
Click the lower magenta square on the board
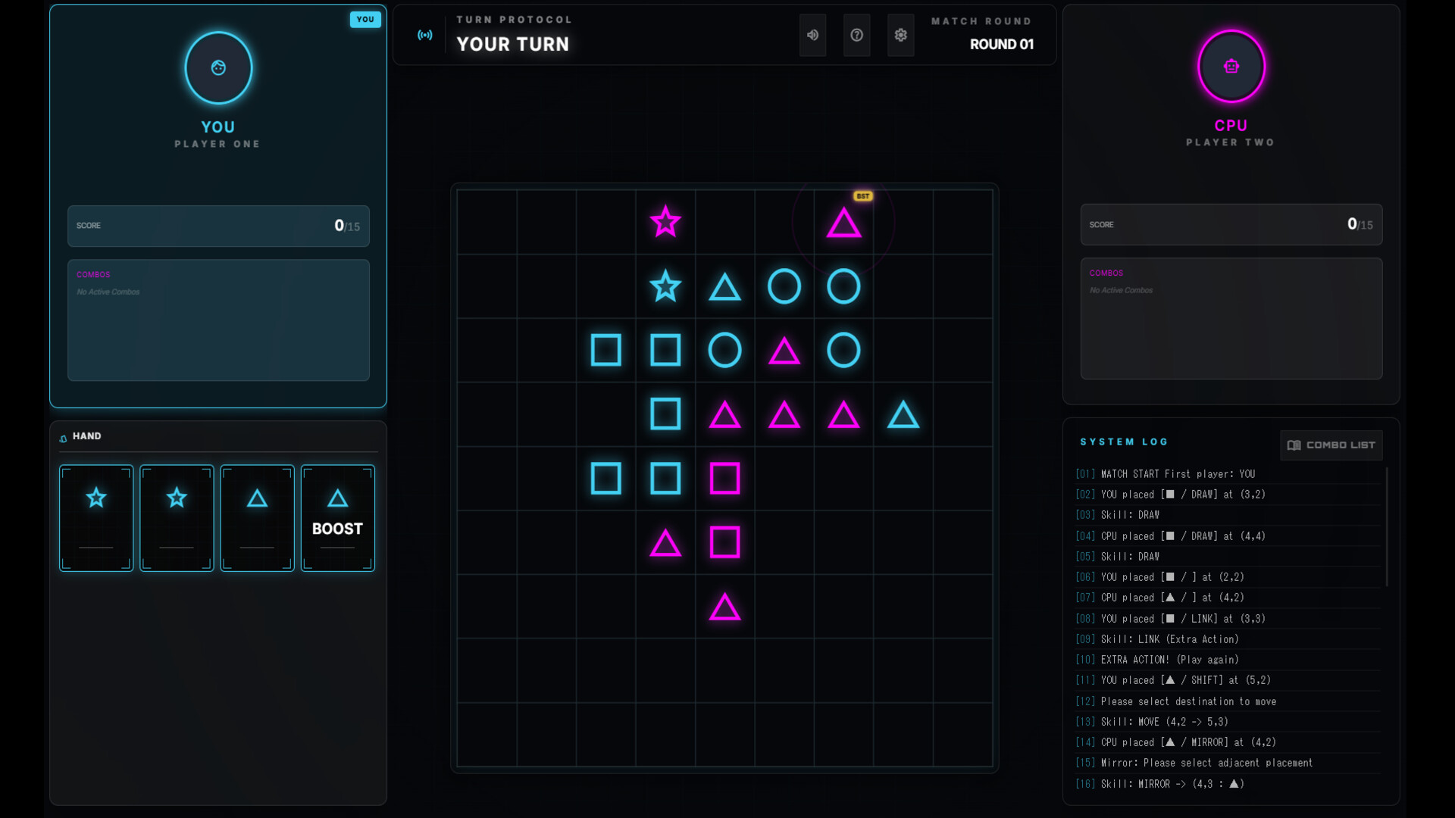tap(724, 542)
